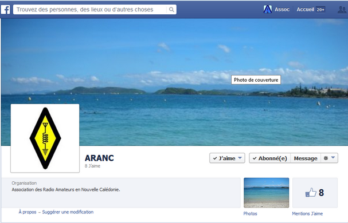Click the gear settings icon

pyautogui.click(x=326, y=158)
